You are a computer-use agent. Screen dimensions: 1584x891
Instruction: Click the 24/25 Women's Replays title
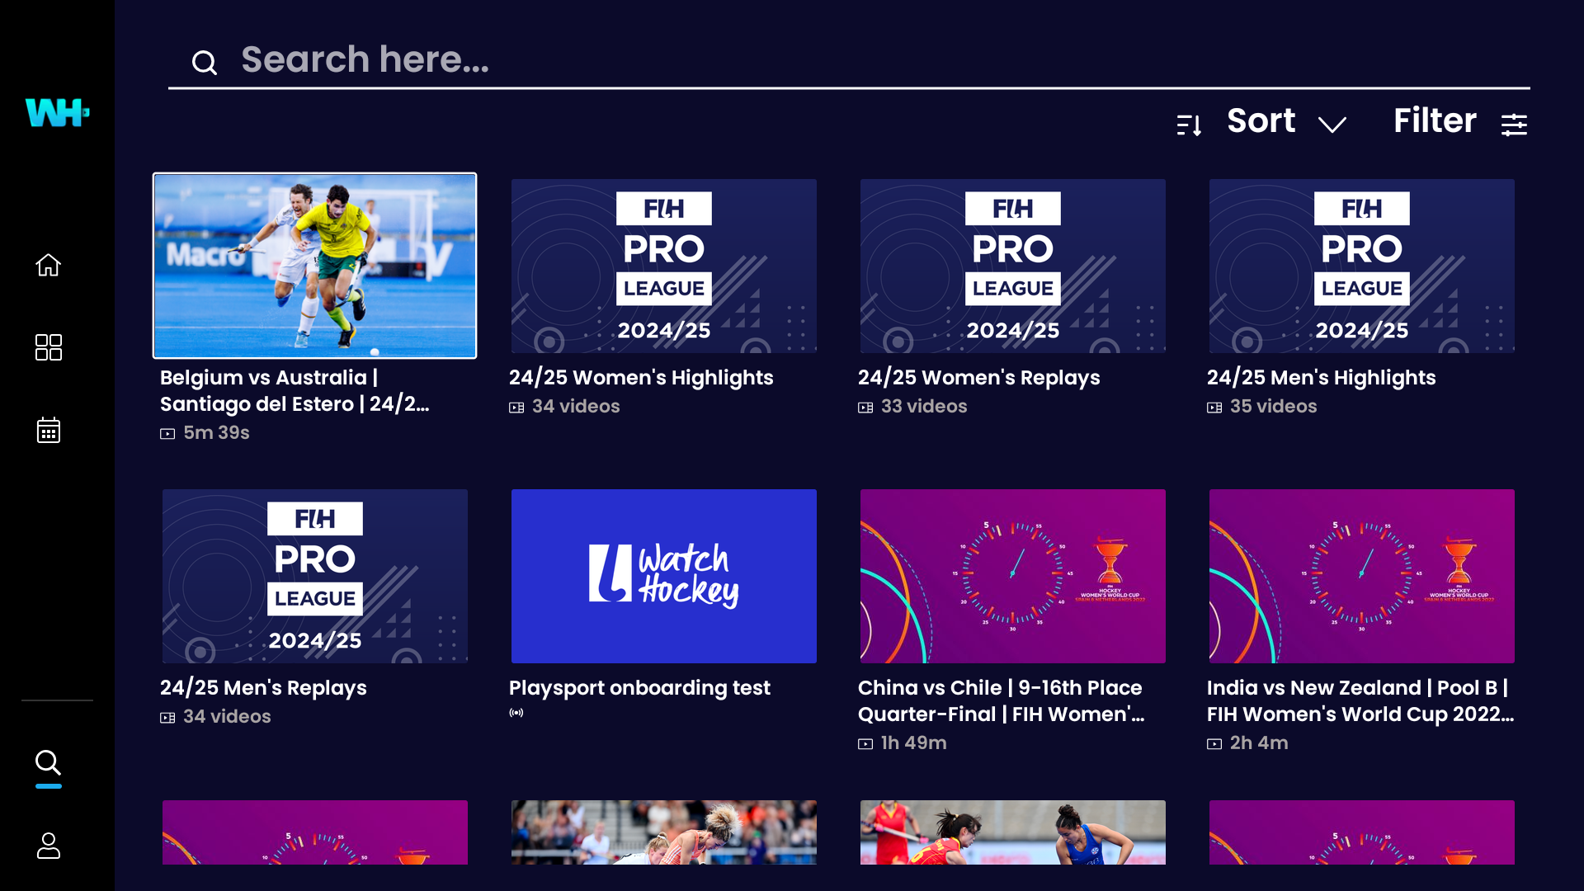(x=978, y=378)
